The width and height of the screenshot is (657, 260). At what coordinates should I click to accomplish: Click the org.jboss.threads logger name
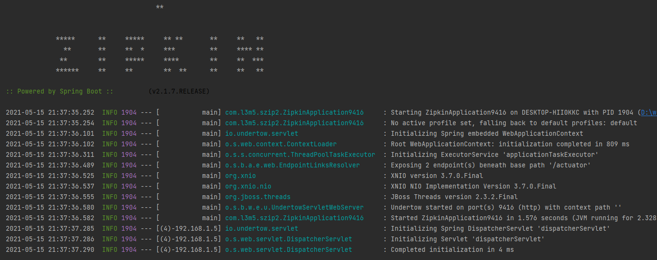click(x=258, y=197)
